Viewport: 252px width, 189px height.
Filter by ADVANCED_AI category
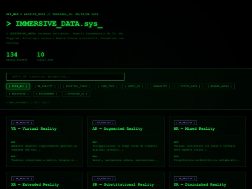(76, 94)
